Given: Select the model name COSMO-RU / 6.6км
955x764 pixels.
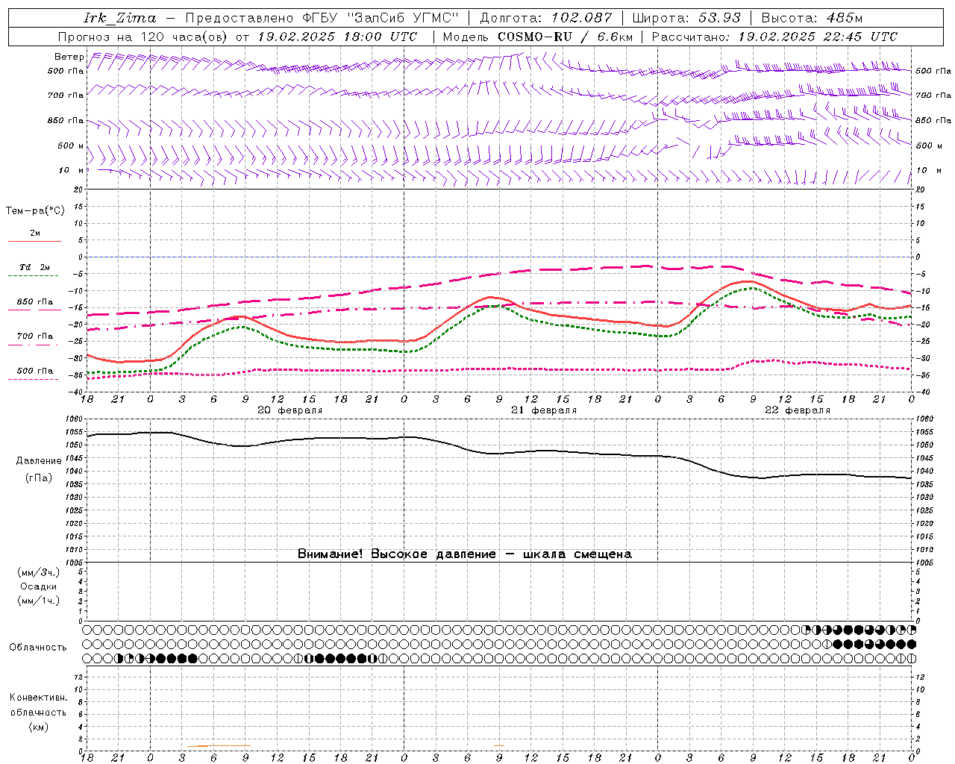Looking at the screenshot, I should [566, 37].
